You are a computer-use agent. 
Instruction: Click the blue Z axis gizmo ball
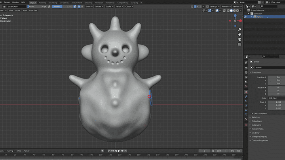pyautogui.click(x=235, y=15)
